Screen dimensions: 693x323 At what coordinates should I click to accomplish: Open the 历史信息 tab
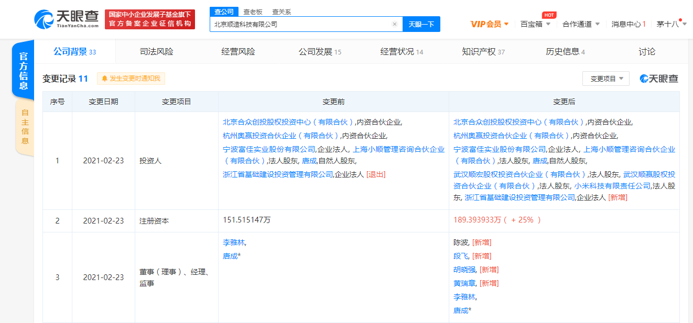(565, 52)
